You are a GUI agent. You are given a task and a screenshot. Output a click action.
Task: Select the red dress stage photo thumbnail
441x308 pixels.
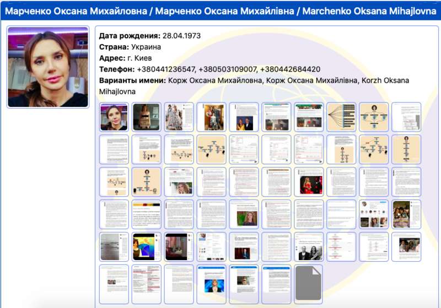pos(309,182)
